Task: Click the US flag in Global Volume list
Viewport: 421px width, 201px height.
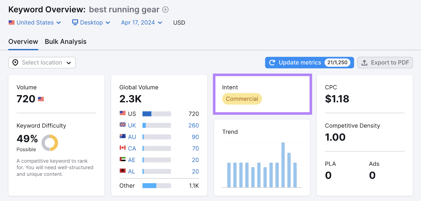Action: click(x=123, y=113)
